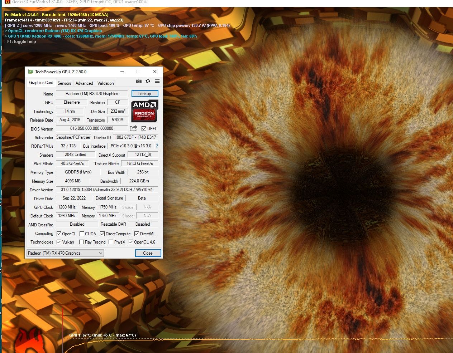Image resolution: width=453 pixels, height=353 pixels.
Task: Click the bus interface question mark icon
Action: tap(157, 146)
